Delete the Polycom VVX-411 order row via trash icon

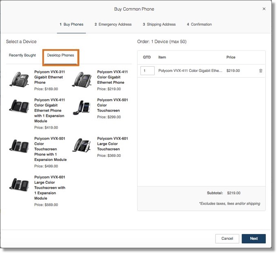[x=260, y=71]
